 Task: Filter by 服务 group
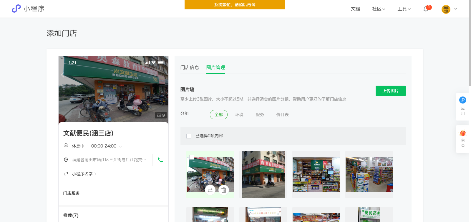(x=260, y=115)
